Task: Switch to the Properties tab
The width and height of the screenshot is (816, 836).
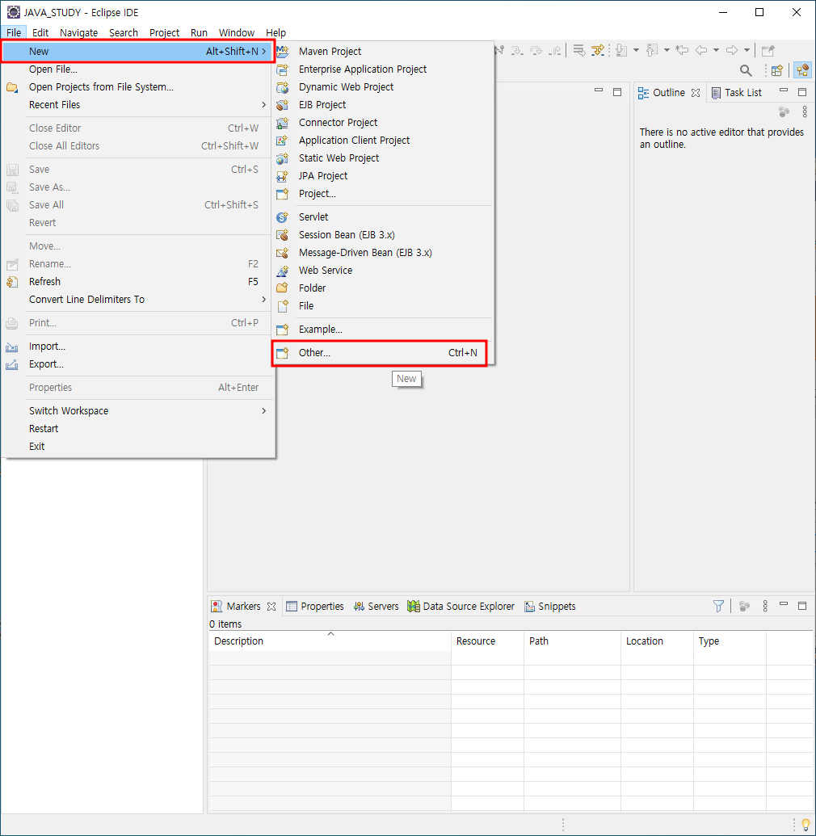Action: (x=314, y=607)
